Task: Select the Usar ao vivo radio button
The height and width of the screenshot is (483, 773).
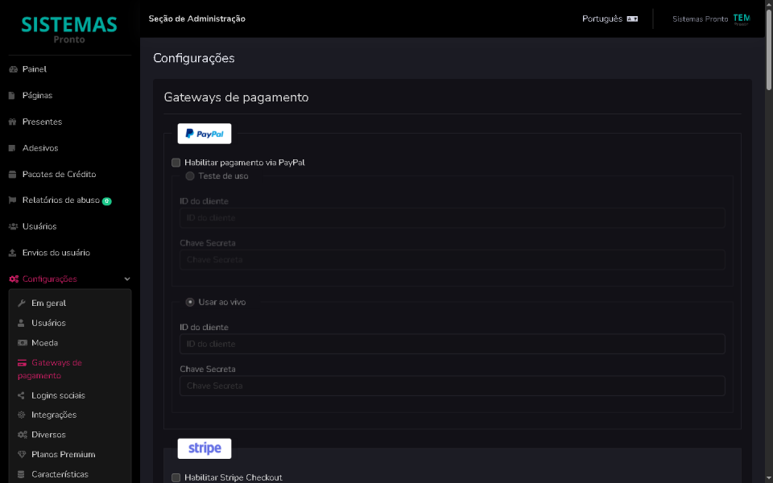Action: [189, 301]
